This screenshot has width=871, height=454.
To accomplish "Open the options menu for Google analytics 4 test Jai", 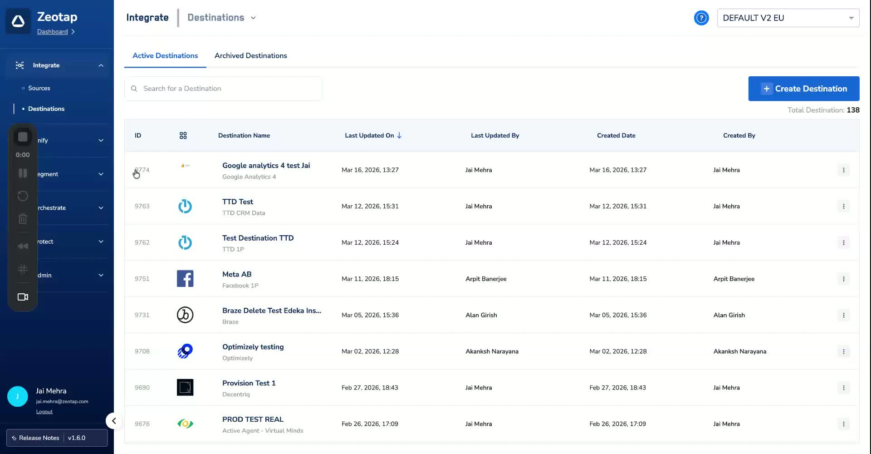I will [x=843, y=170].
